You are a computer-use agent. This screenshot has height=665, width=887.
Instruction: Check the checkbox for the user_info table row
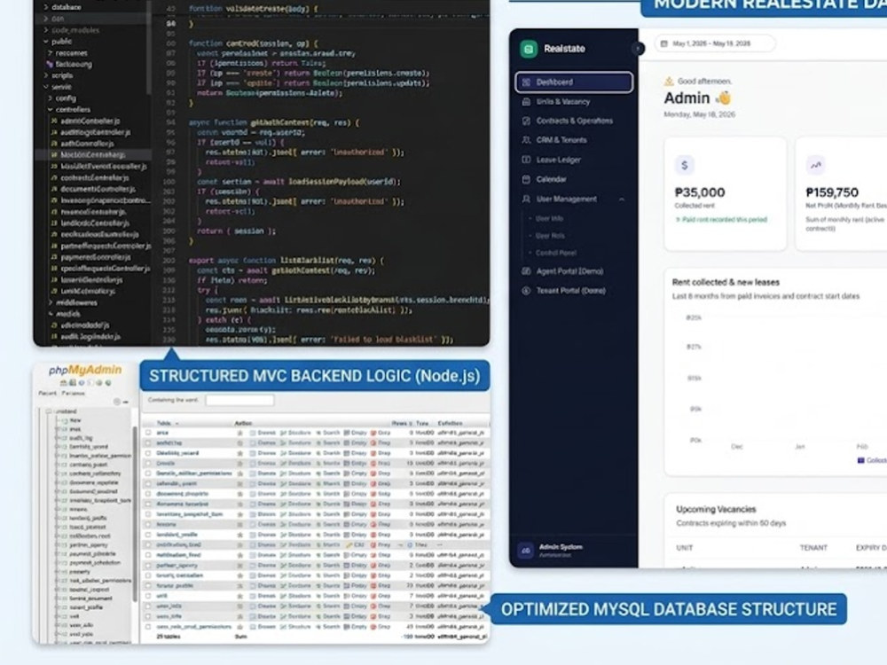148,606
